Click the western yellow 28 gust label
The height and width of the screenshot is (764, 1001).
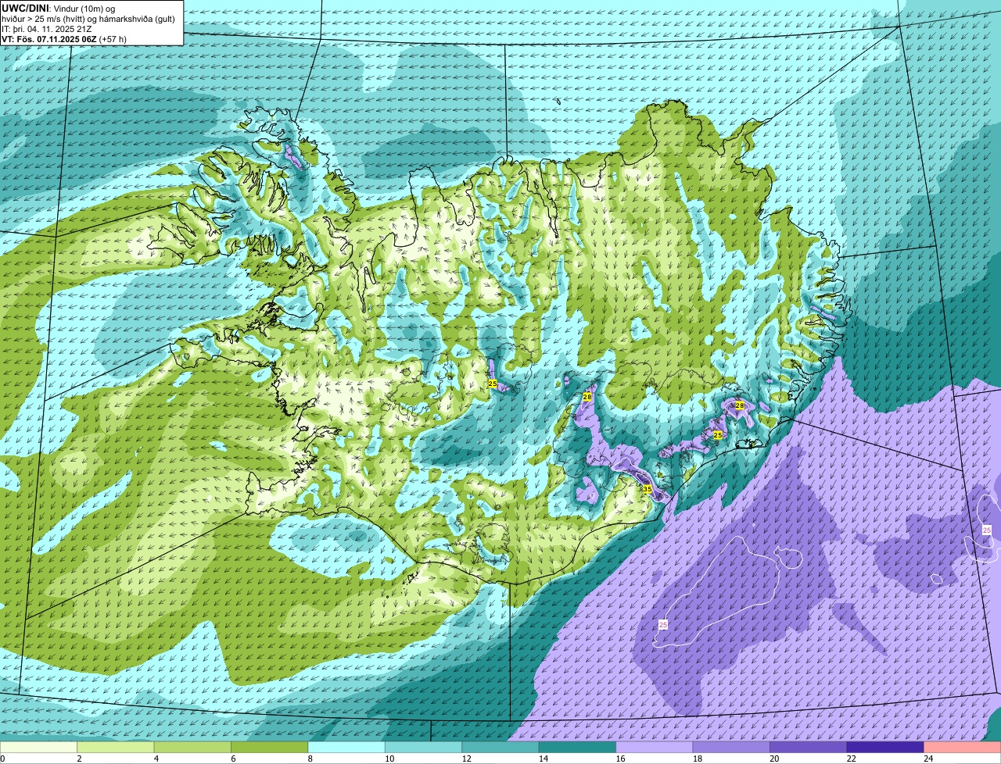587,397
